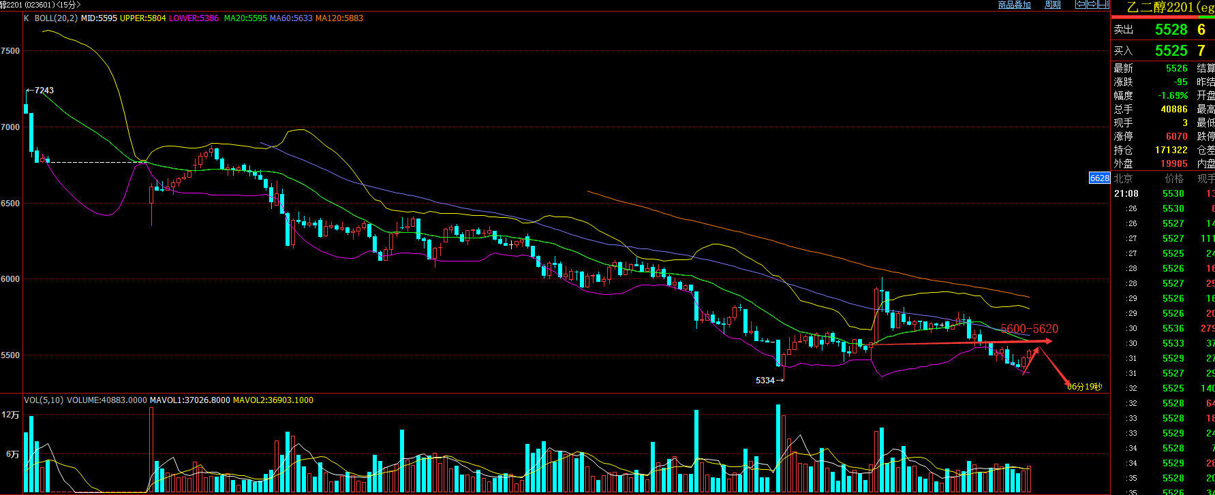Click the 买入 bid price 5525
1215x495 pixels.
(1171, 51)
